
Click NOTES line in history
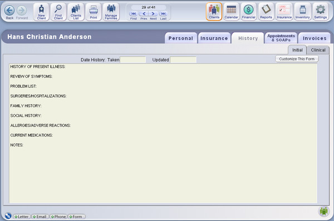(x=17, y=145)
